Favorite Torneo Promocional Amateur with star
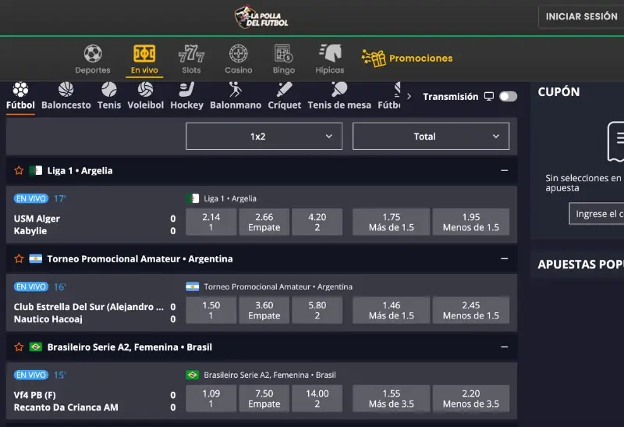 (x=19, y=258)
